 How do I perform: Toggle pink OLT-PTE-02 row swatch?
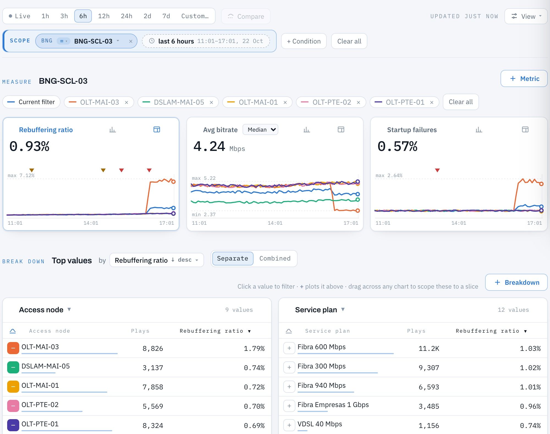point(13,406)
